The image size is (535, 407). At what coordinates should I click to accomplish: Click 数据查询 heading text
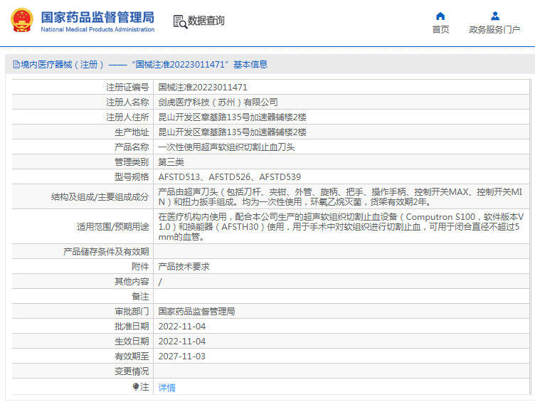pos(206,21)
